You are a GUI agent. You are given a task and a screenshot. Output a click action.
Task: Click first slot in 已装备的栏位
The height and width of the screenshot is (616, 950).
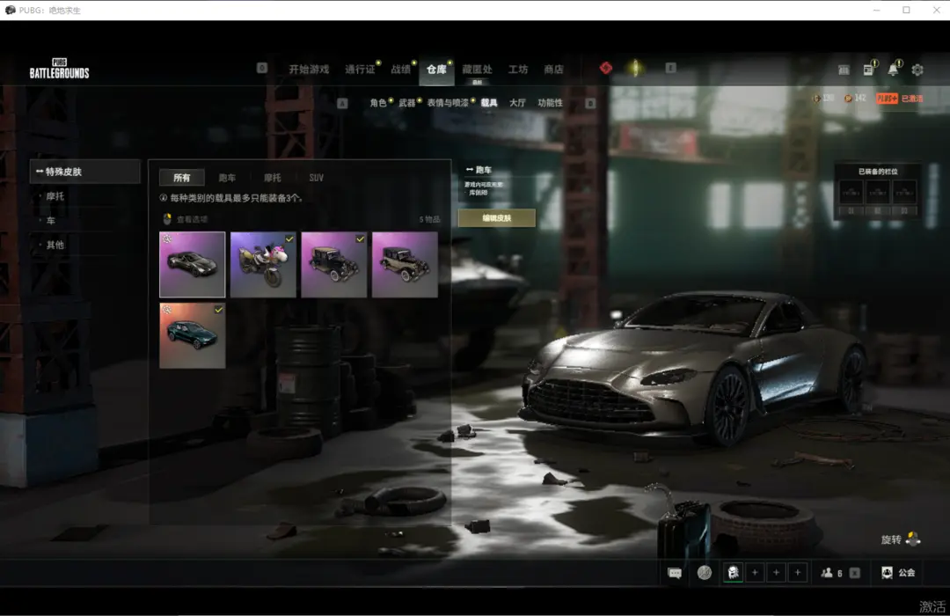851,193
